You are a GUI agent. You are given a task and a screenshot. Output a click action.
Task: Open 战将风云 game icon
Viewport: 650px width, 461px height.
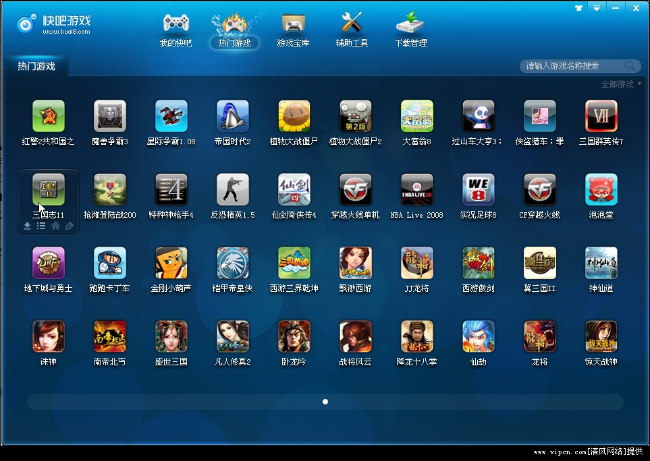pos(355,336)
